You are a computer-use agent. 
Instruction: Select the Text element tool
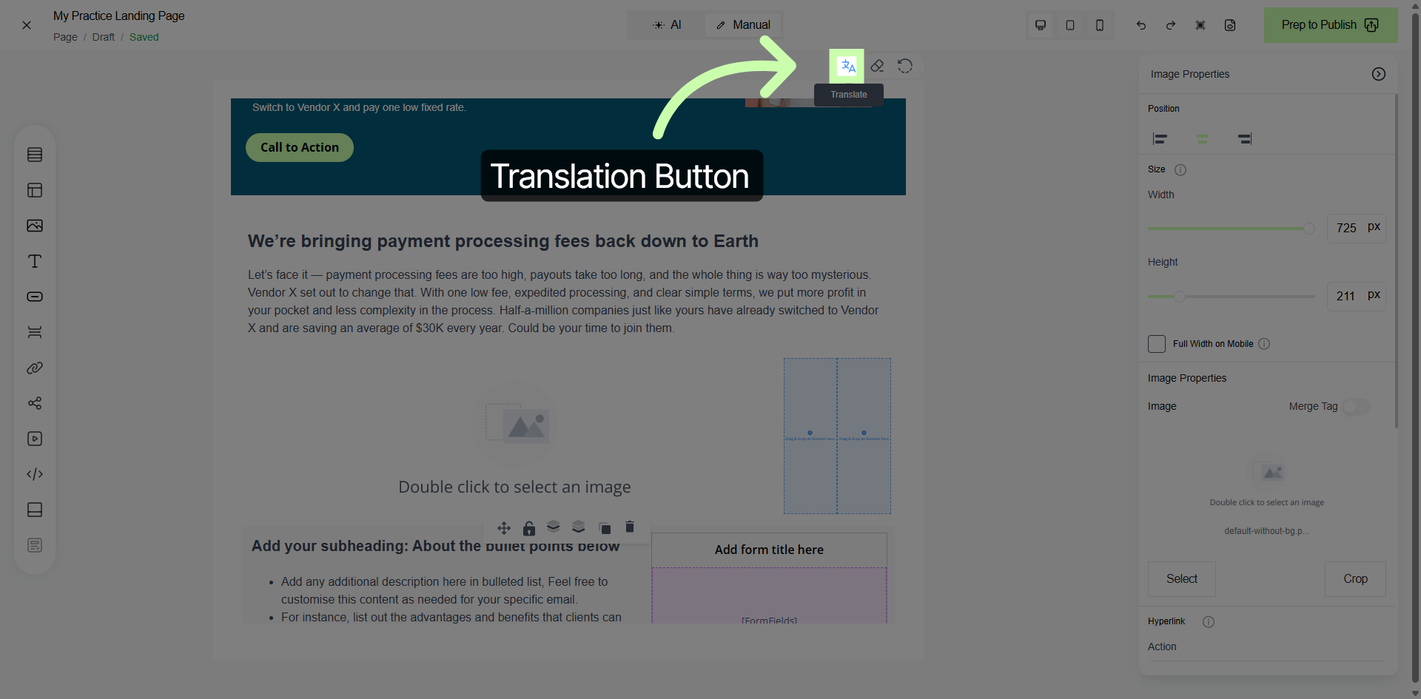35,261
